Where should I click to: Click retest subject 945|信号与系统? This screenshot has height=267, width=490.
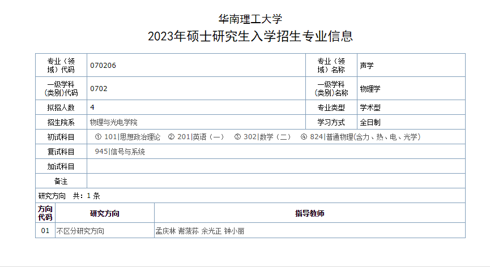click(x=120, y=152)
